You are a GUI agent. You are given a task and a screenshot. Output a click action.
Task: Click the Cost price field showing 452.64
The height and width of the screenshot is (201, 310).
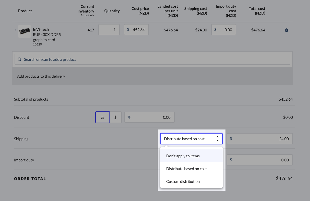point(136,30)
